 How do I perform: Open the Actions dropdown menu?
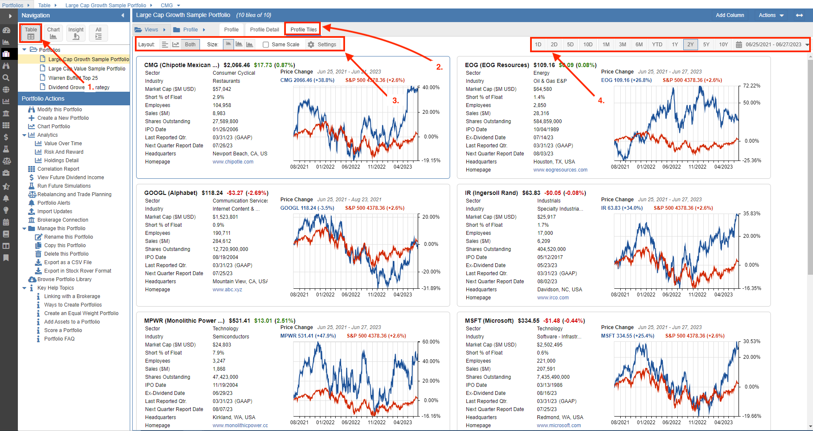(x=771, y=15)
